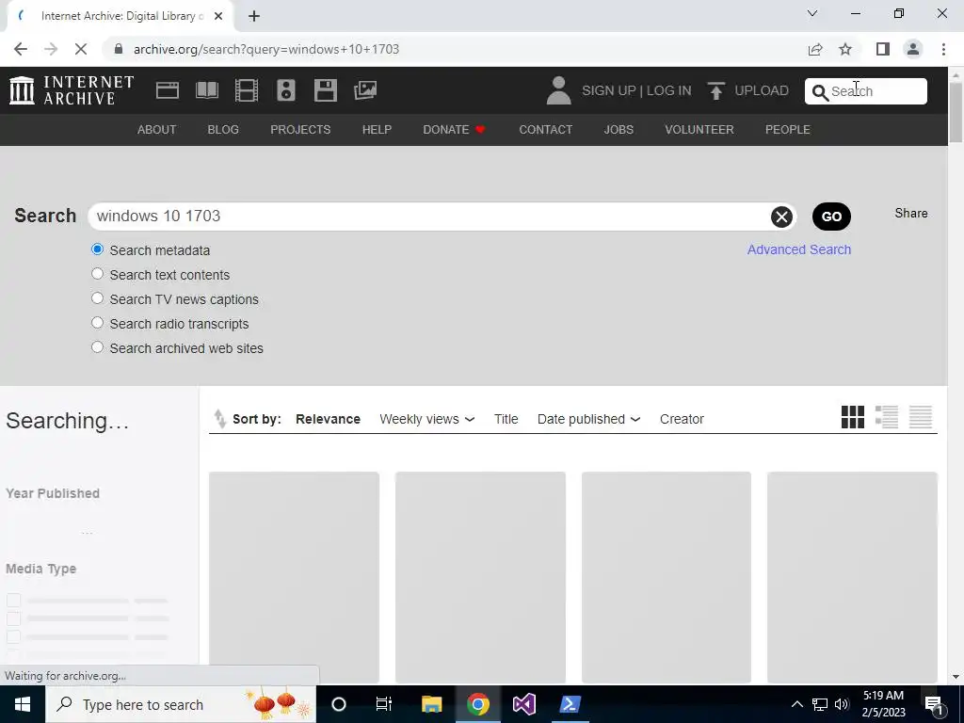
Task: View site information via the lock icon
Action: point(120,49)
